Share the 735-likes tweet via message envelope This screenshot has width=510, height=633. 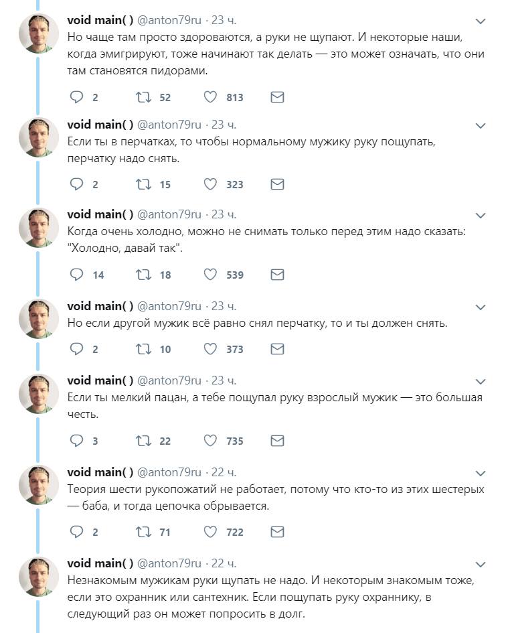(x=277, y=441)
